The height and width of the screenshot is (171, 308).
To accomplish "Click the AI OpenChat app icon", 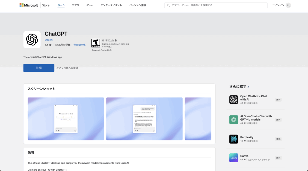I will tap(233, 120).
